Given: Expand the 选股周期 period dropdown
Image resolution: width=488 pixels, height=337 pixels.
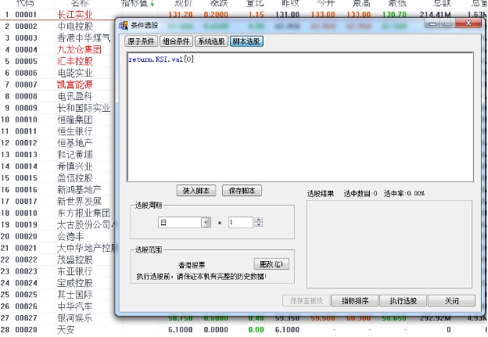Looking at the screenshot, I should pos(206,222).
